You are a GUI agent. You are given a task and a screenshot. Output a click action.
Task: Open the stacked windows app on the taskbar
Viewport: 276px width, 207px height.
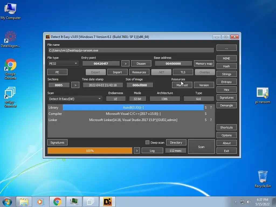click(91, 202)
